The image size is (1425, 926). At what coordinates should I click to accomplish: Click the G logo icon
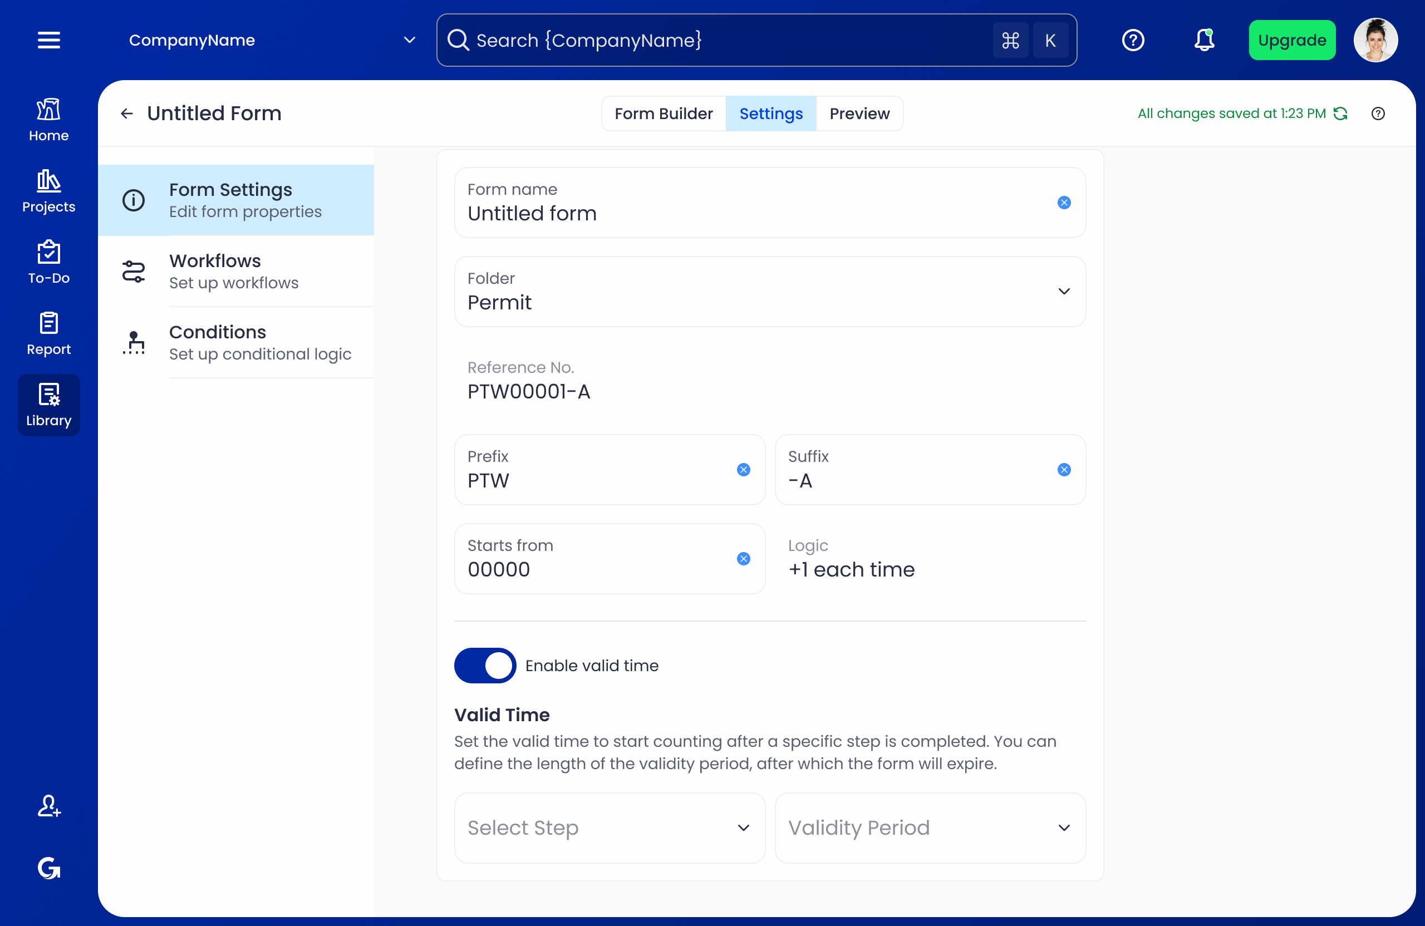(x=48, y=868)
